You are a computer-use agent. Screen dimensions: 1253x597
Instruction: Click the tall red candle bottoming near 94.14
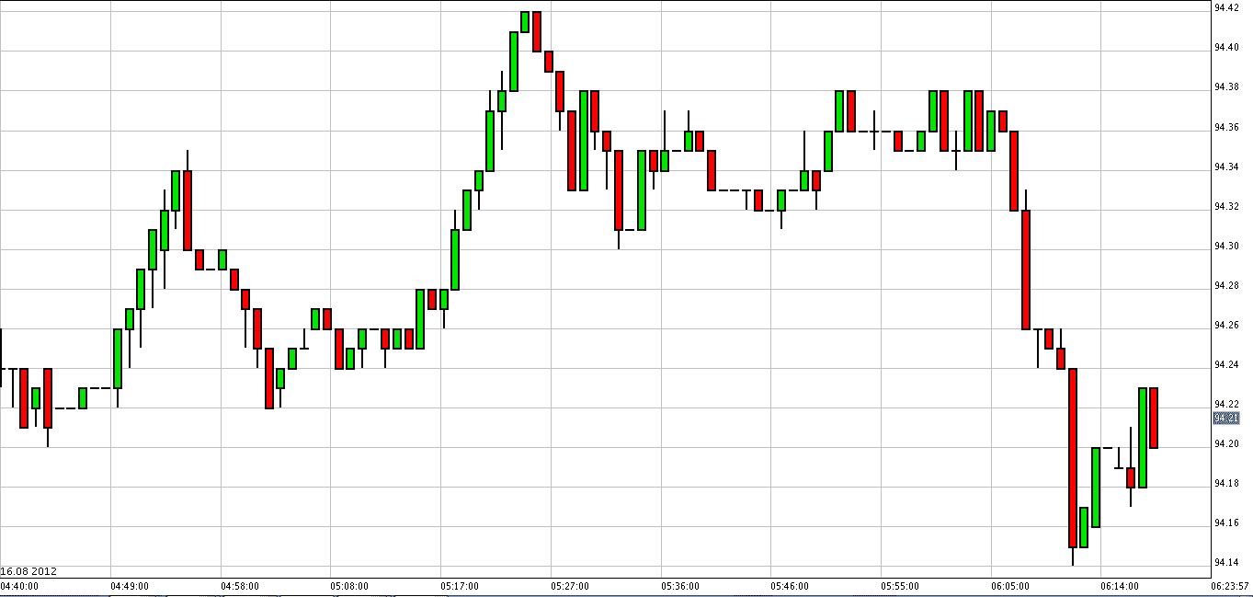(x=1073, y=458)
